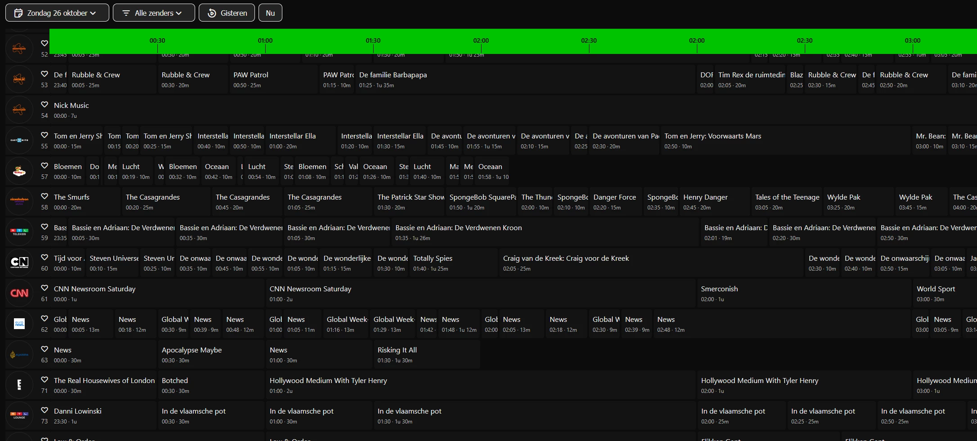Viewport: 977px width, 441px height.
Task: Open De familie Barbapapa at 01:25
Action: click(x=526, y=79)
